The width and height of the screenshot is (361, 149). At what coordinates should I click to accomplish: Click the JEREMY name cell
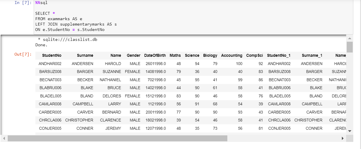tap(113, 128)
